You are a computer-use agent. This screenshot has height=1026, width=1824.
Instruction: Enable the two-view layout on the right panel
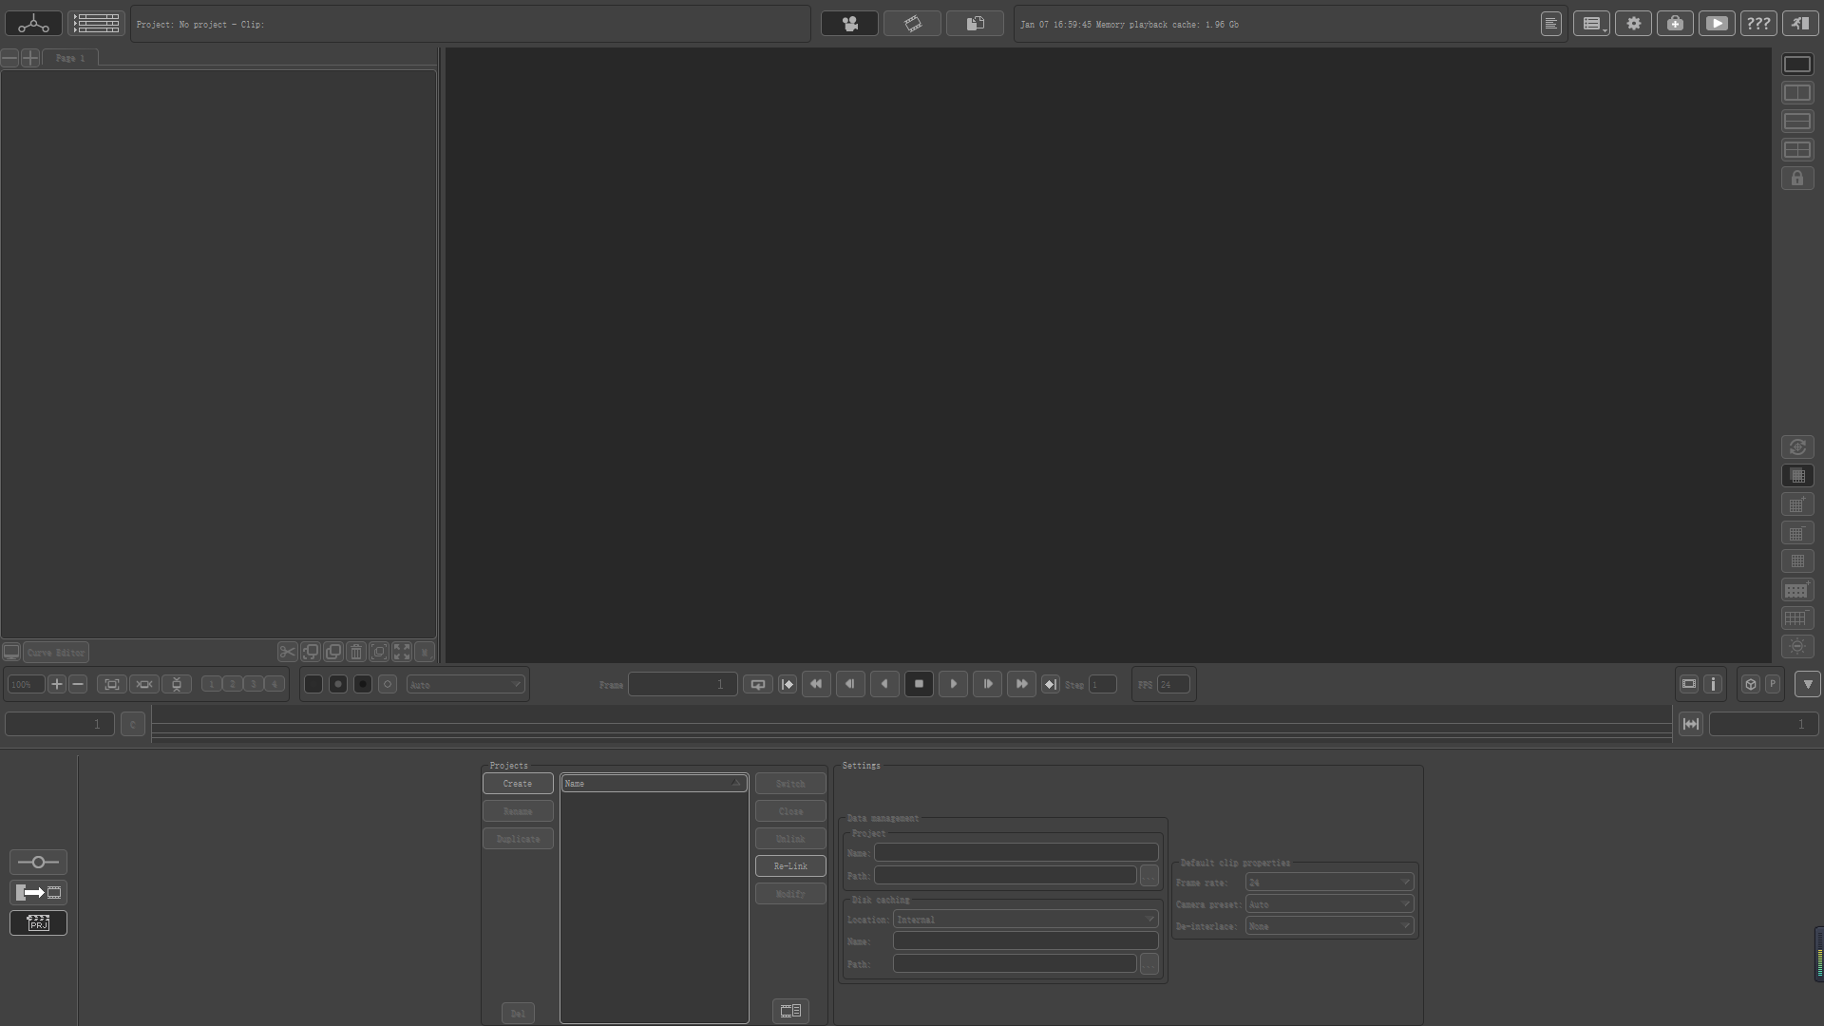(1796, 92)
